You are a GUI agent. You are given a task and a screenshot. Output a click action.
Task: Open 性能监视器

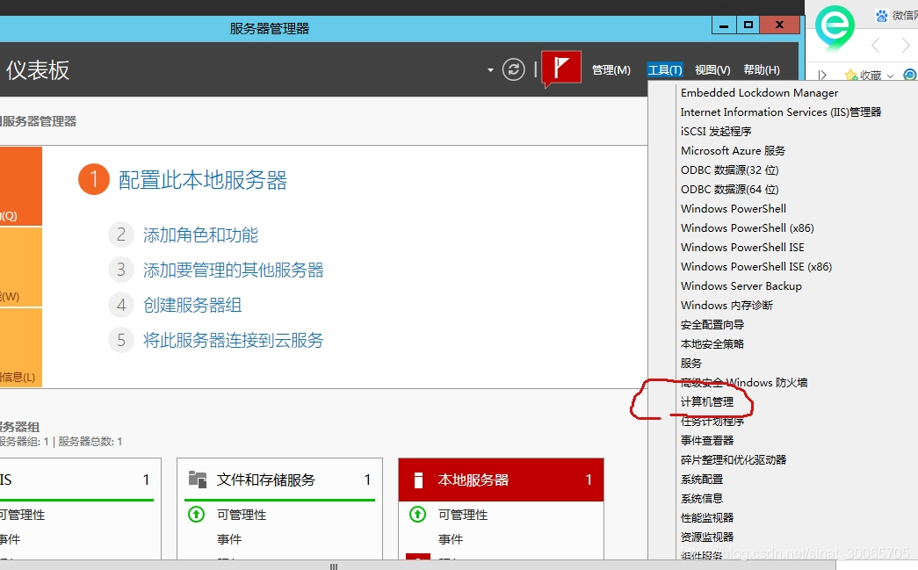(x=706, y=517)
